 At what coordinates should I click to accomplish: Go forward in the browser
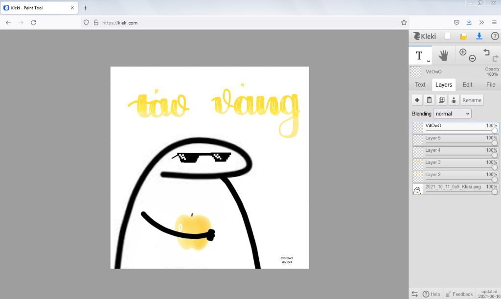coord(21,23)
